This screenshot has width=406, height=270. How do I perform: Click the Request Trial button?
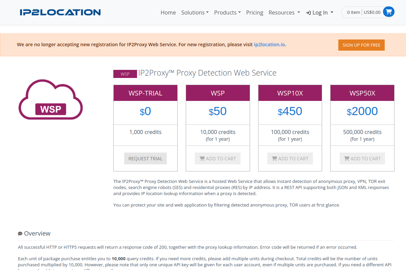pos(145,159)
